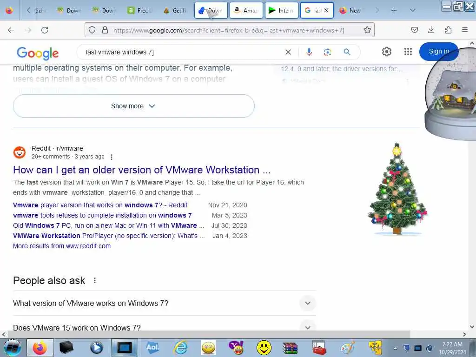Open Windows Media Player from taskbar
This screenshot has width=476, height=357.
(96, 348)
